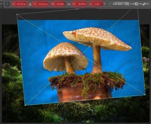Commit the transform with the checkmark icon
This screenshot has width=151, height=124.
(144, 4)
